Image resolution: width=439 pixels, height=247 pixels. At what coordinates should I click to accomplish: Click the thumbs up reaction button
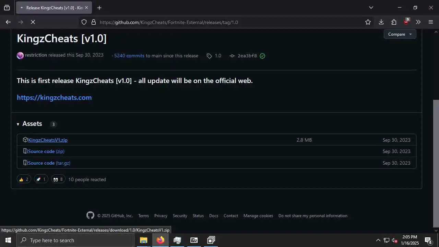24,179
